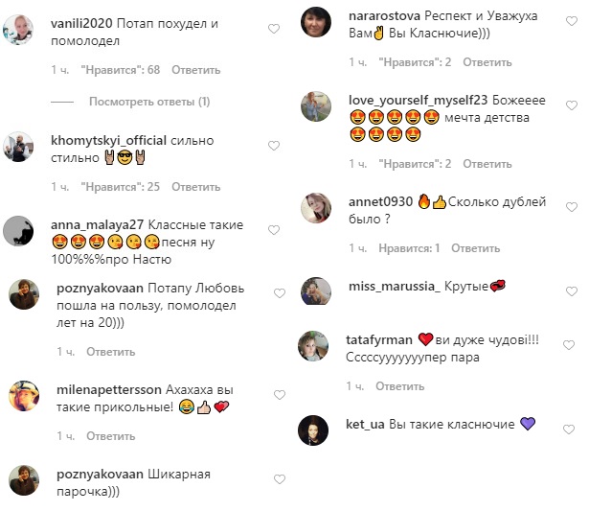Like the annet0930 comment heart
Image resolution: width=589 pixels, height=511 pixels.
pos(572,207)
